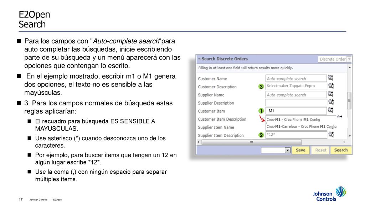This screenshot has height=205, width=365.
Task: Select suggestion 'Croc-M1 - Croc Phone M1 Config'
Action: 293,120
